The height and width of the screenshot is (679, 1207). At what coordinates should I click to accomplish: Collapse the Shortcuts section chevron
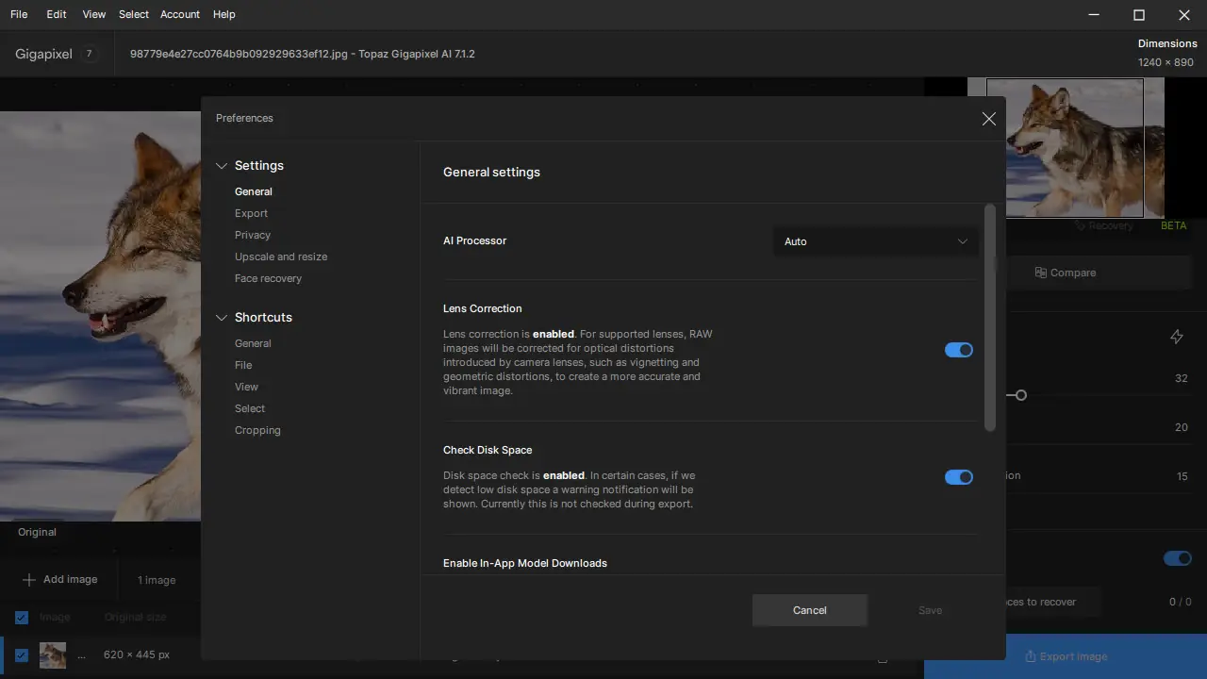pos(222,318)
